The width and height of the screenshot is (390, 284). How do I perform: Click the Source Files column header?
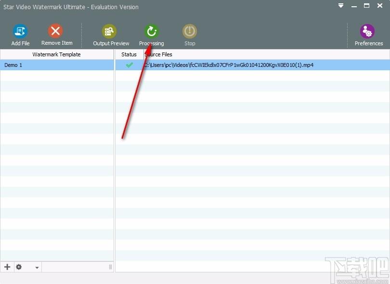point(158,54)
